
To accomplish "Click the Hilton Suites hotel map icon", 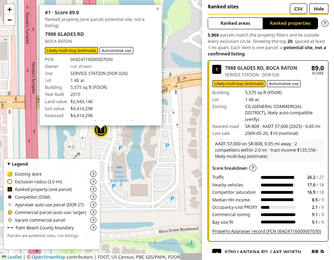I will pos(119,168).
